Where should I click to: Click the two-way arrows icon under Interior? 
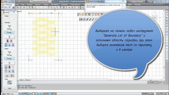10,67
